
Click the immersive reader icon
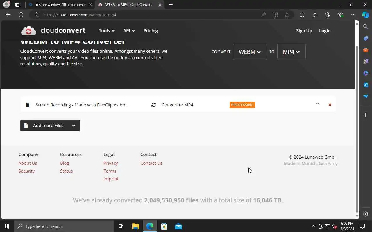pyautogui.click(x=275, y=15)
